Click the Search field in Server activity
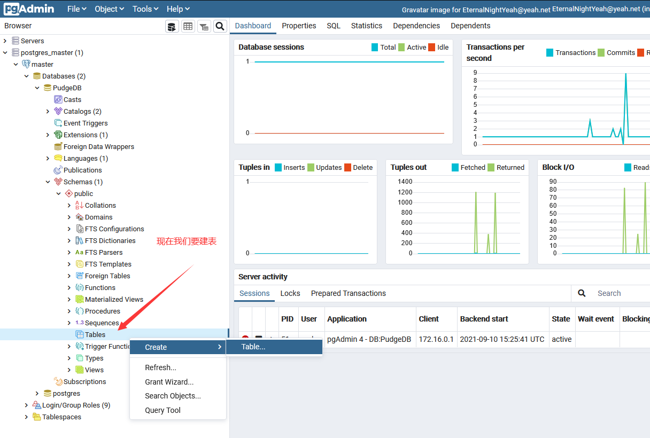The width and height of the screenshot is (650, 438). 615,293
